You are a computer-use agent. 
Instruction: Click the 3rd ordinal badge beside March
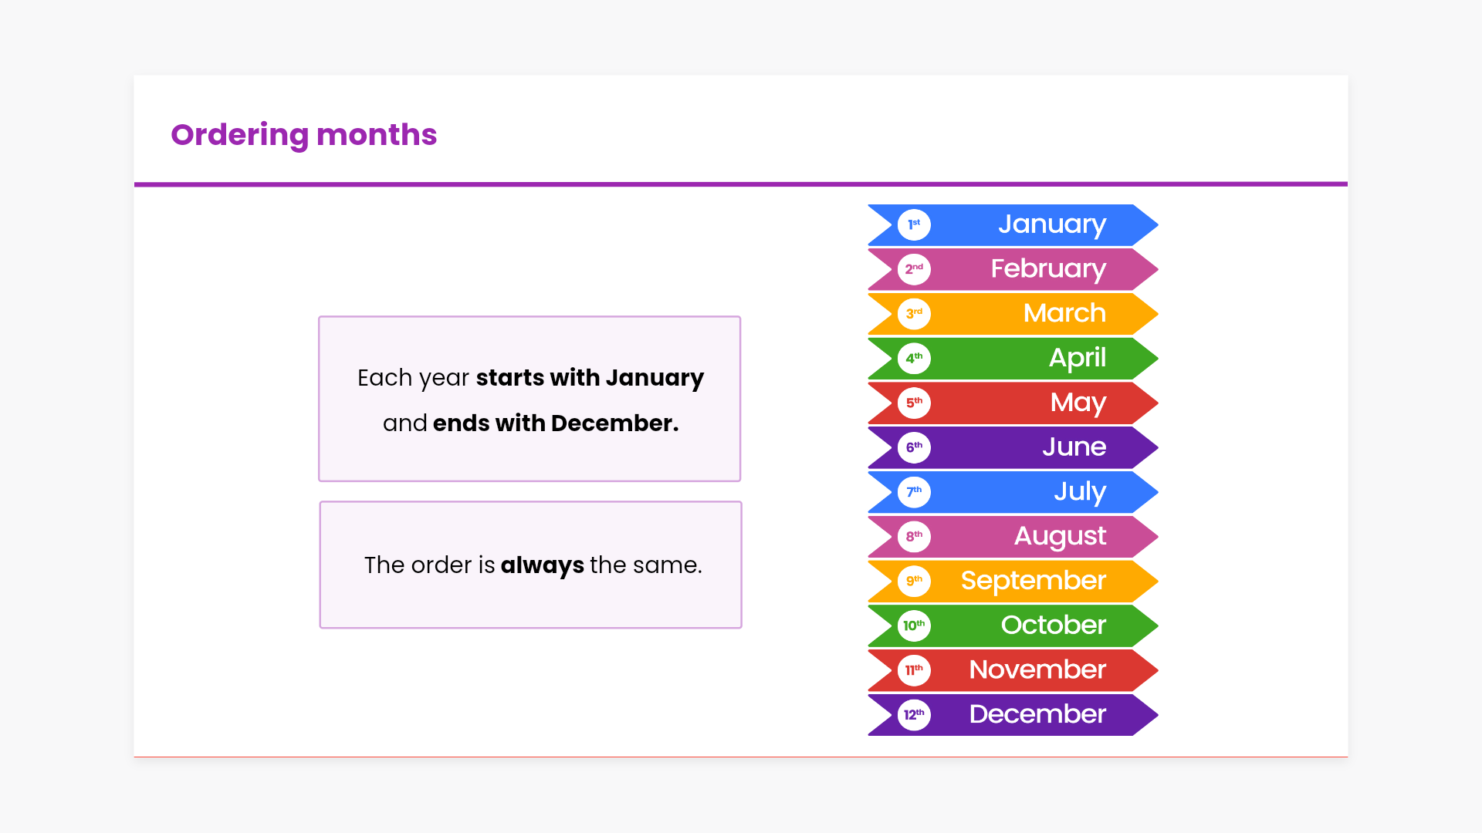(x=914, y=314)
